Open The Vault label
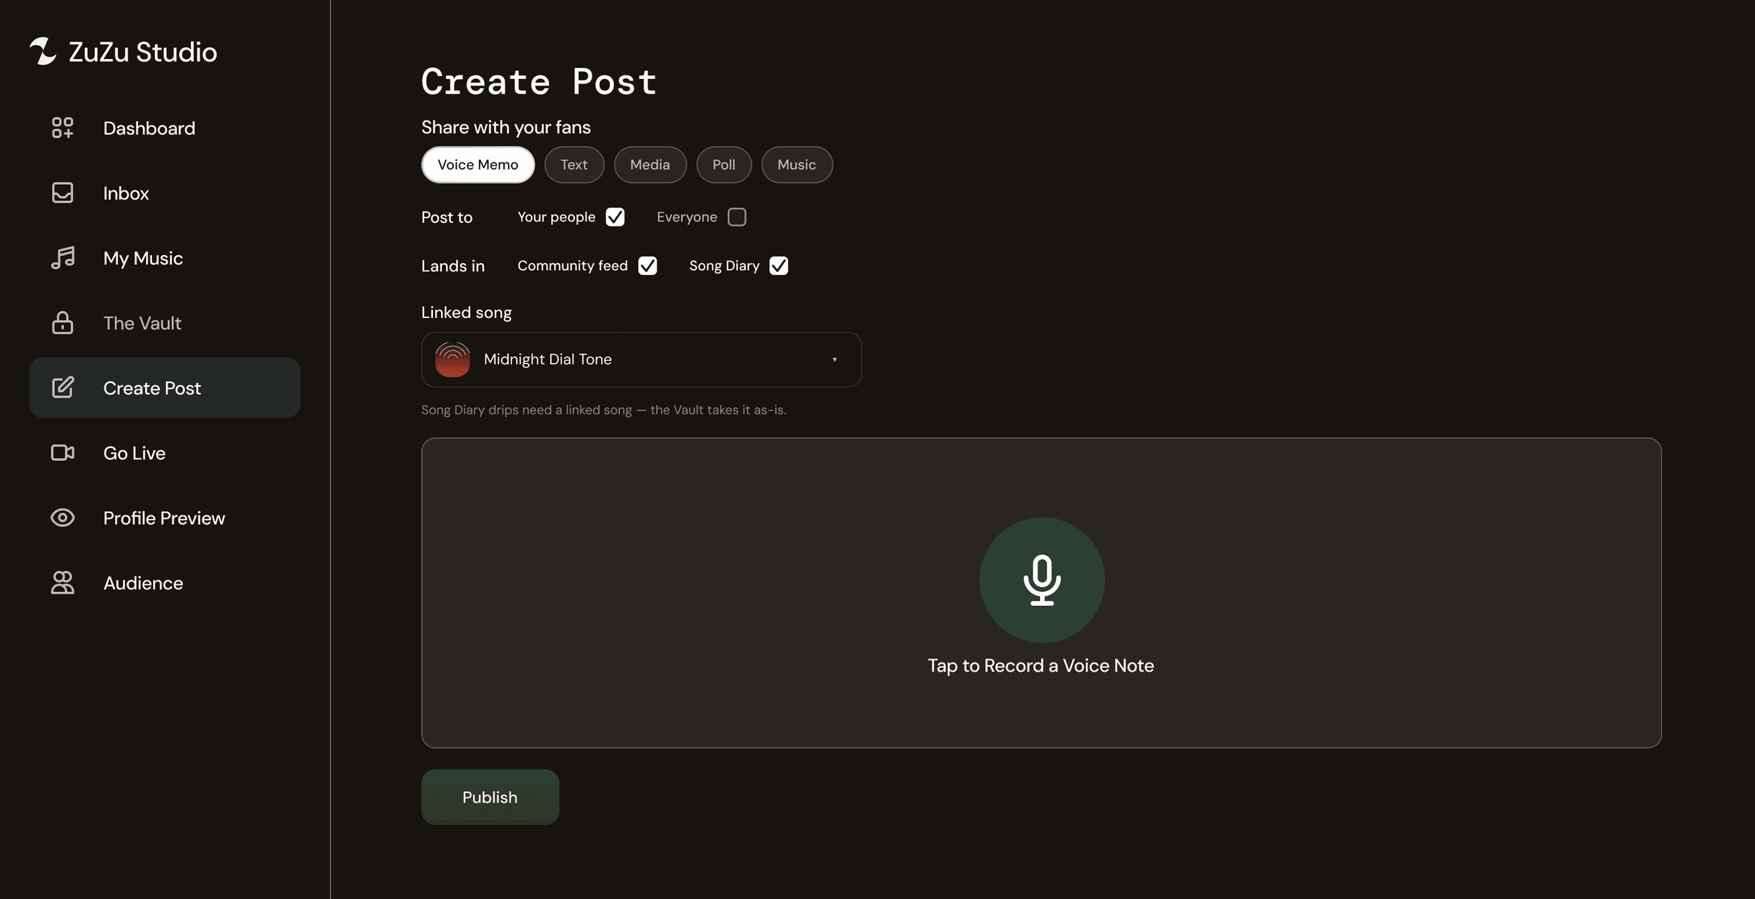 click(142, 323)
